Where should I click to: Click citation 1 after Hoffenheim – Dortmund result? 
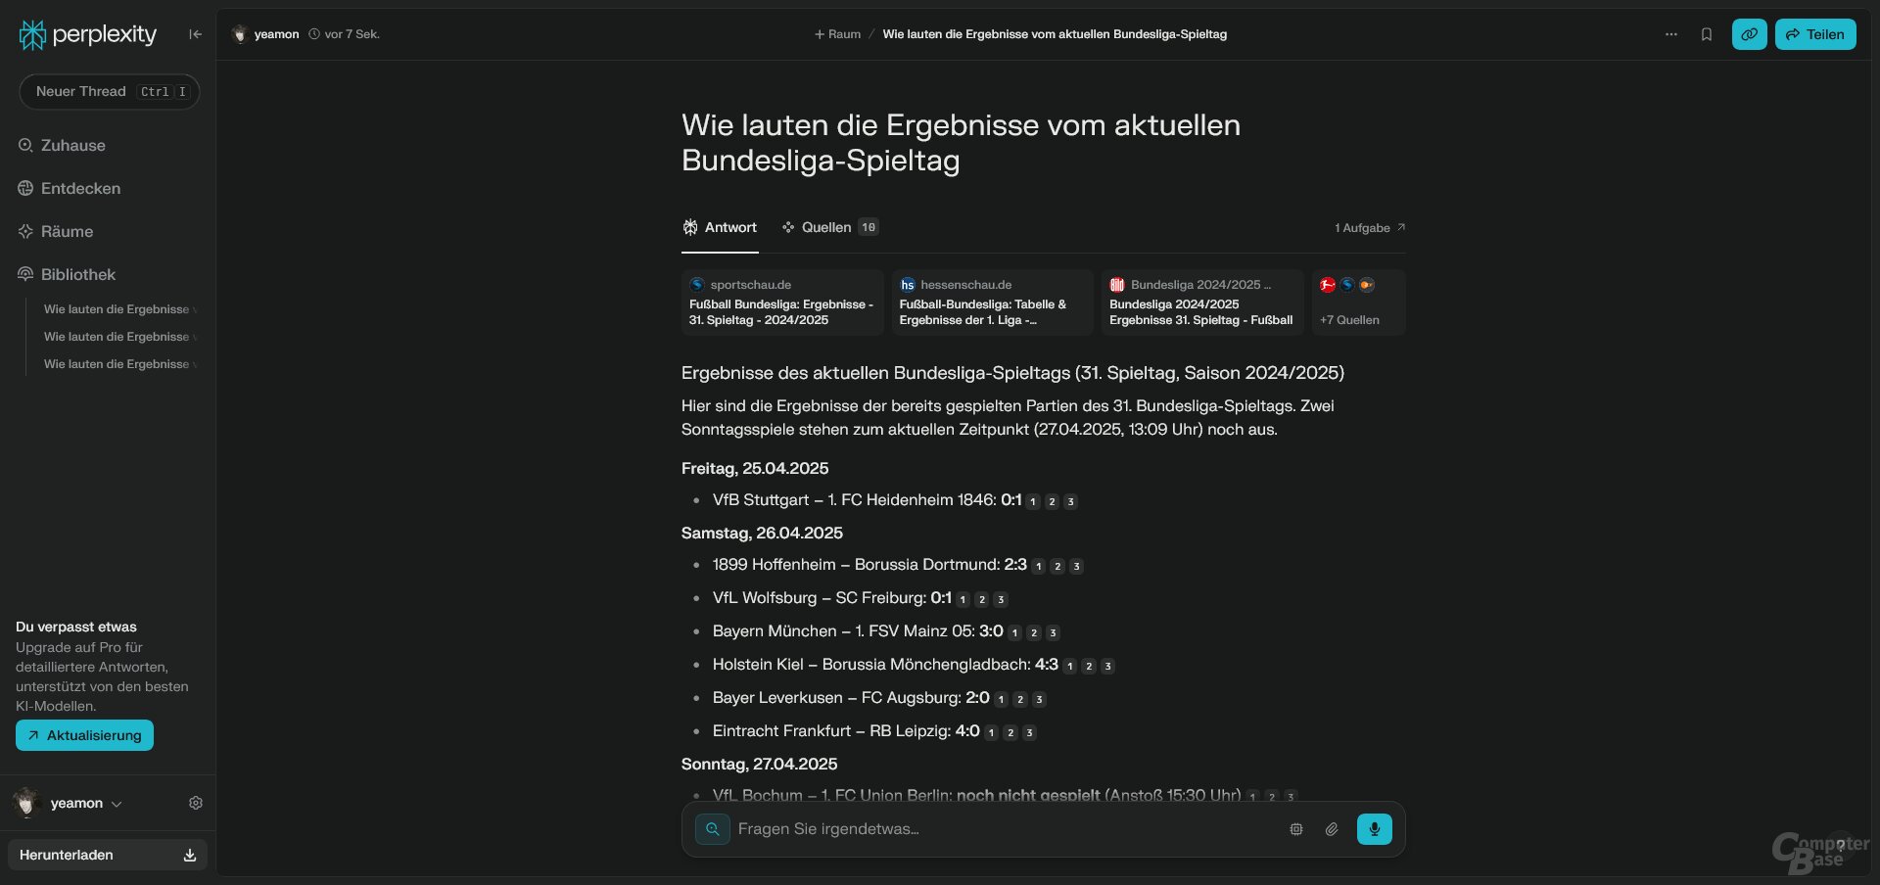1039,566
